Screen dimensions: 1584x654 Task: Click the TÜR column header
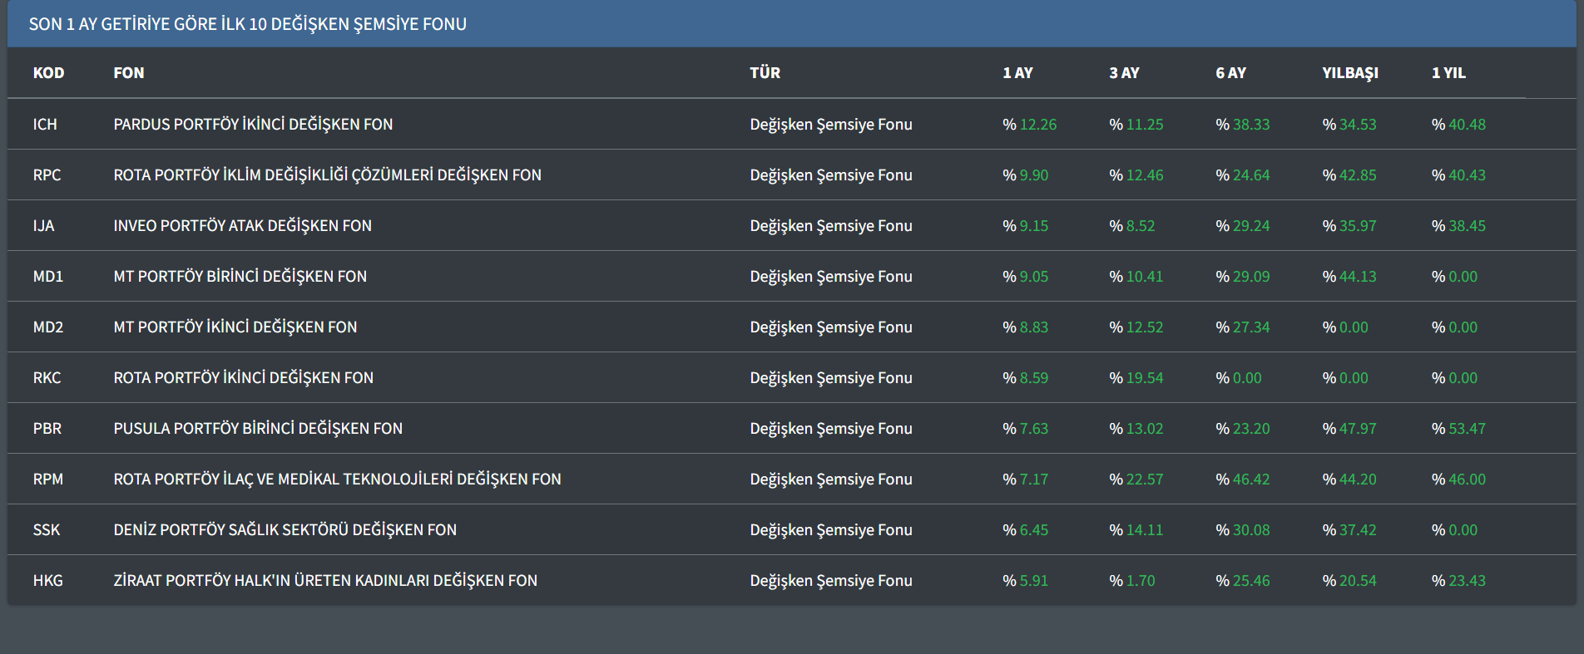[765, 73]
